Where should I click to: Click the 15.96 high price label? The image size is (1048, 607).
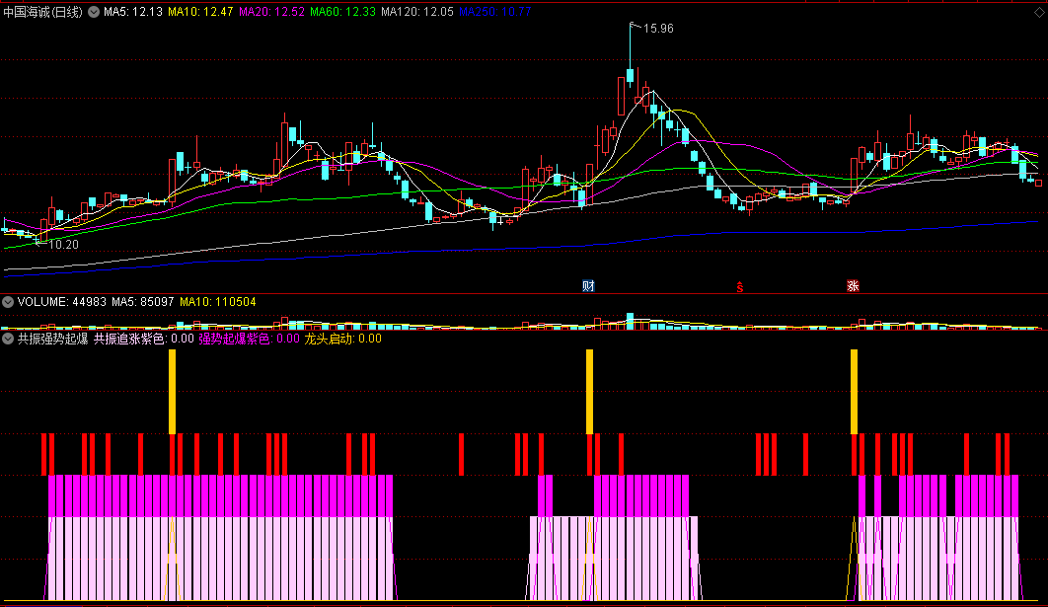point(658,29)
